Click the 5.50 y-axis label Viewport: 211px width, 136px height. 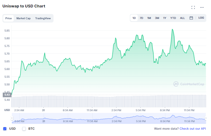point(7,84)
